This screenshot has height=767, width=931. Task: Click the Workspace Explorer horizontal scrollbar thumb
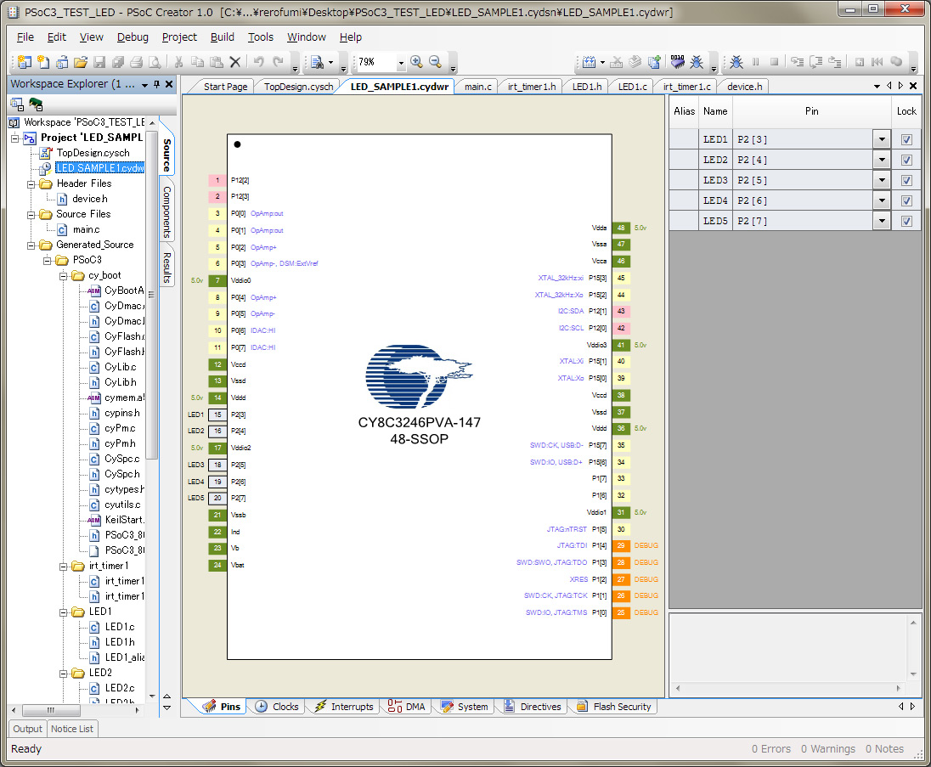[x=51, y=710]
